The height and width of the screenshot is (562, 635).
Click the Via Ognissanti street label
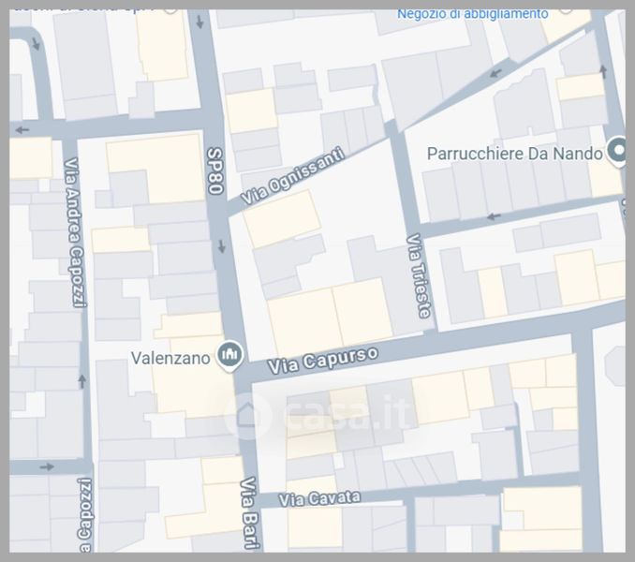click(x=292, y=176)
